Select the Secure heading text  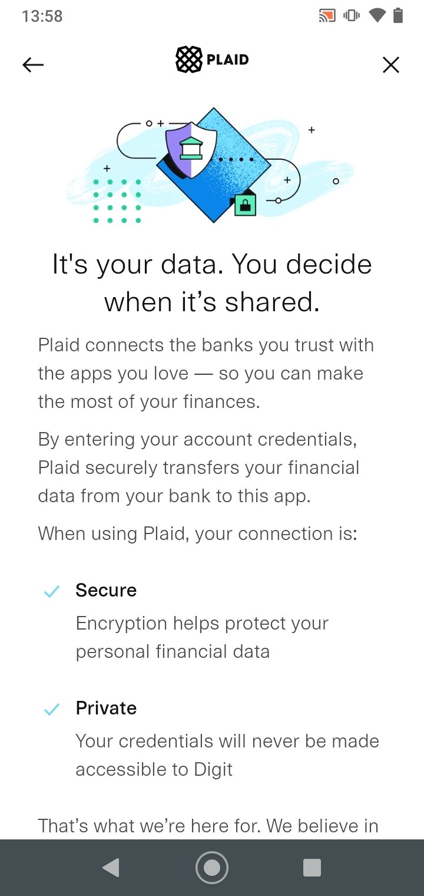click(x=106, y=590)
